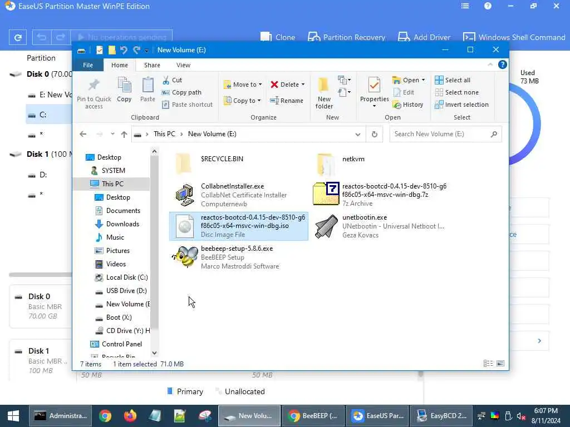Viewport: 570px width, 427px height.
Task: Create a New folder
Action: pyautogui.click(x=324, y=93)
